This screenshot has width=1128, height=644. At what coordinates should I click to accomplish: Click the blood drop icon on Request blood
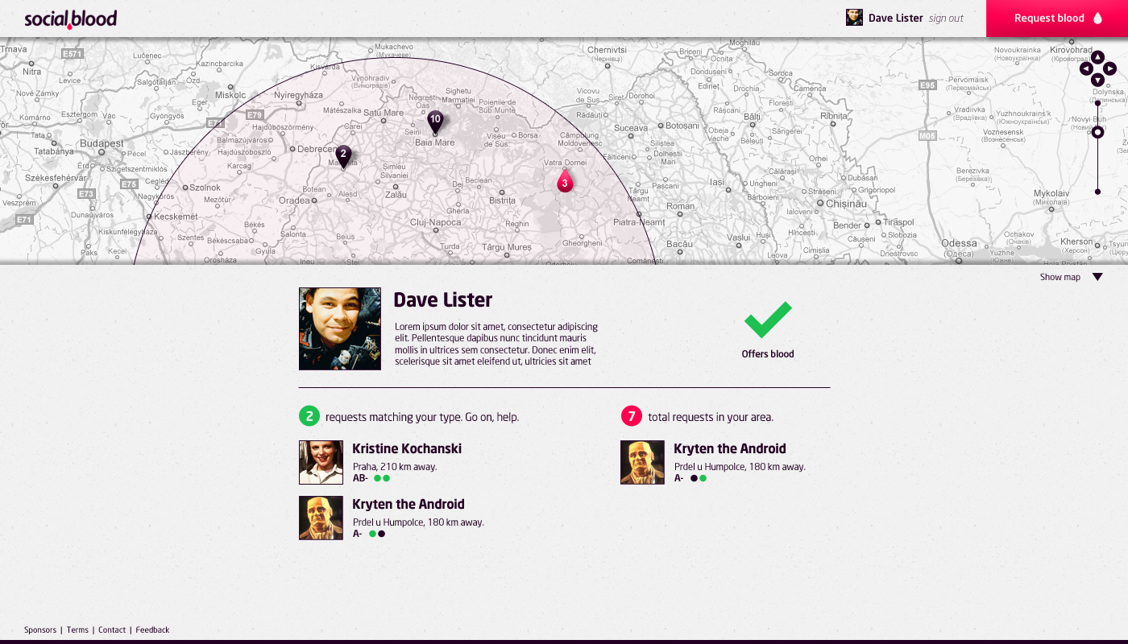1097,18
